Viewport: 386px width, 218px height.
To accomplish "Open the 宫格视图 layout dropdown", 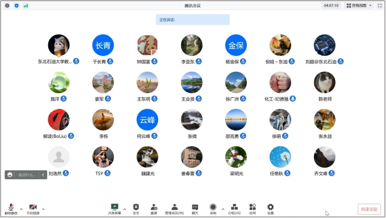I will coord(359,6).
